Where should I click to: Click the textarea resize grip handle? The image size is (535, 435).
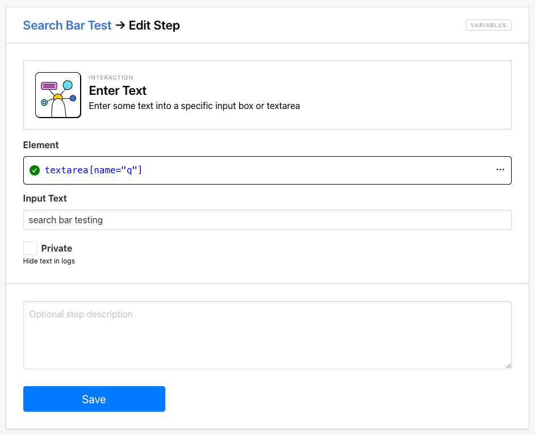tap(508, 366)
